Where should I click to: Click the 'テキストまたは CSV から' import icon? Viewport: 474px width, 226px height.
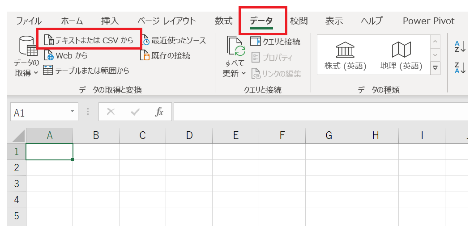click(x=48, y=41)
